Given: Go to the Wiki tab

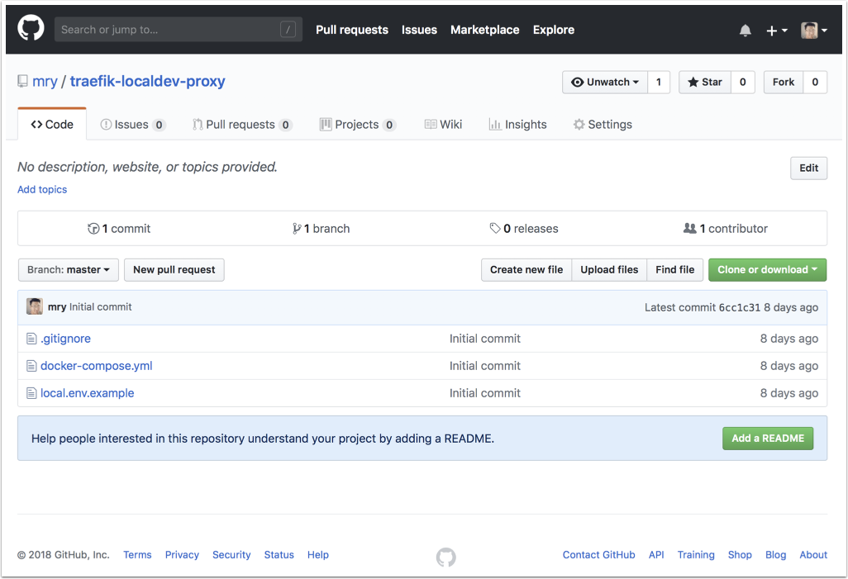Looking at the screenshot, I should click(443, 125).
